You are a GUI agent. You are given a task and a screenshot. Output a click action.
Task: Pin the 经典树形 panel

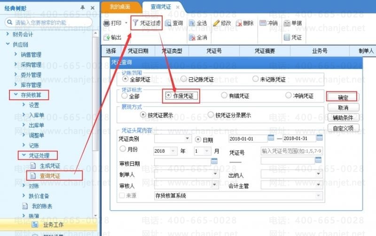click(83, 7)
